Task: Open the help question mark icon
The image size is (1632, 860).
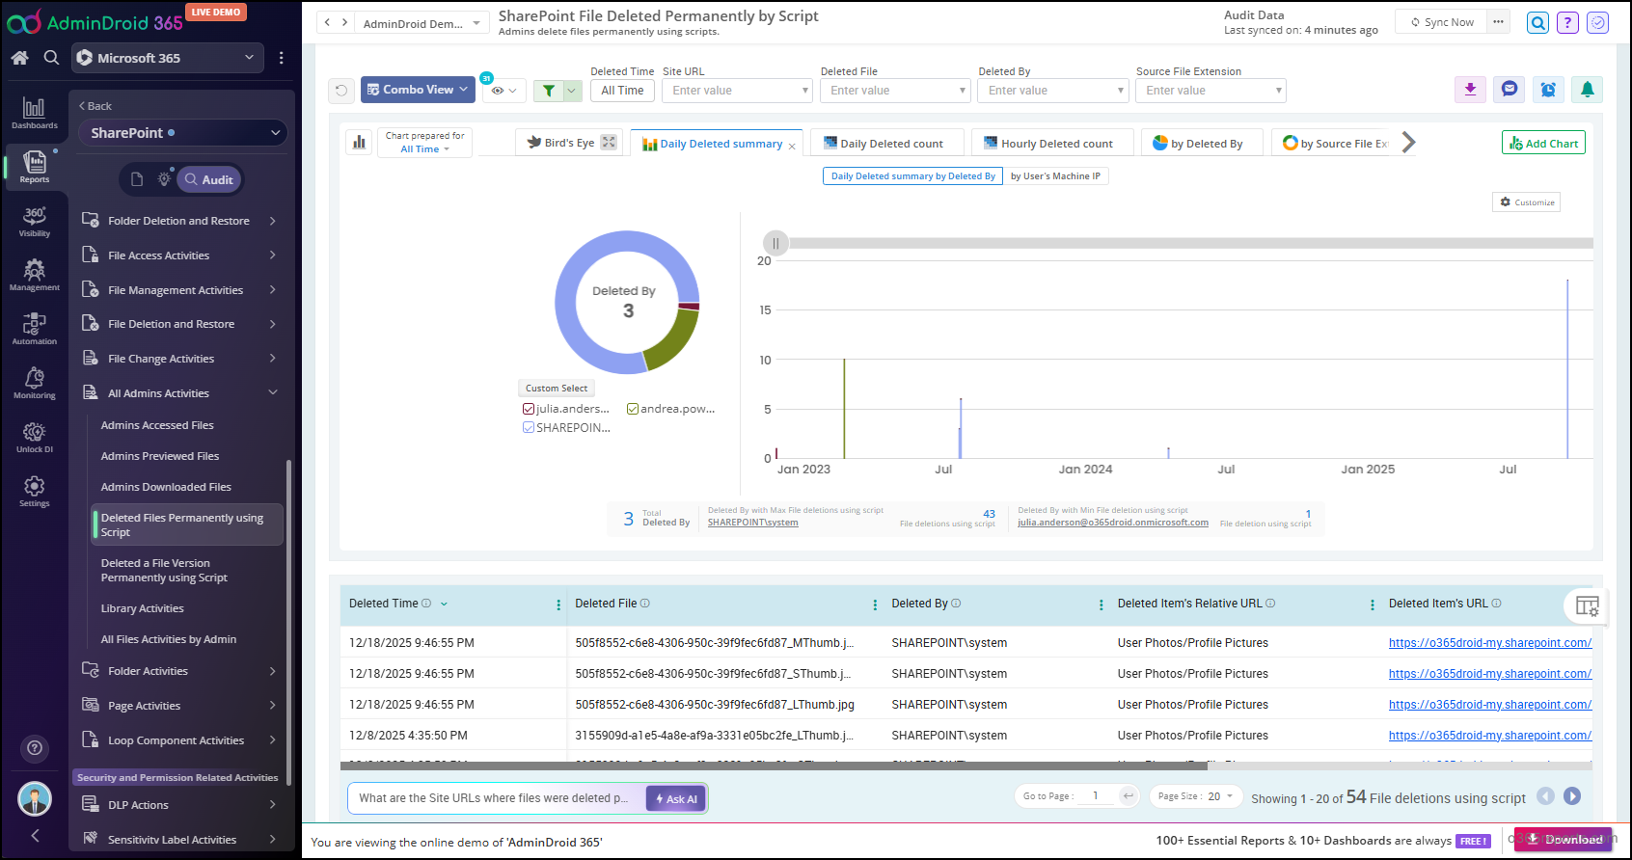Action: point(1567,22)
